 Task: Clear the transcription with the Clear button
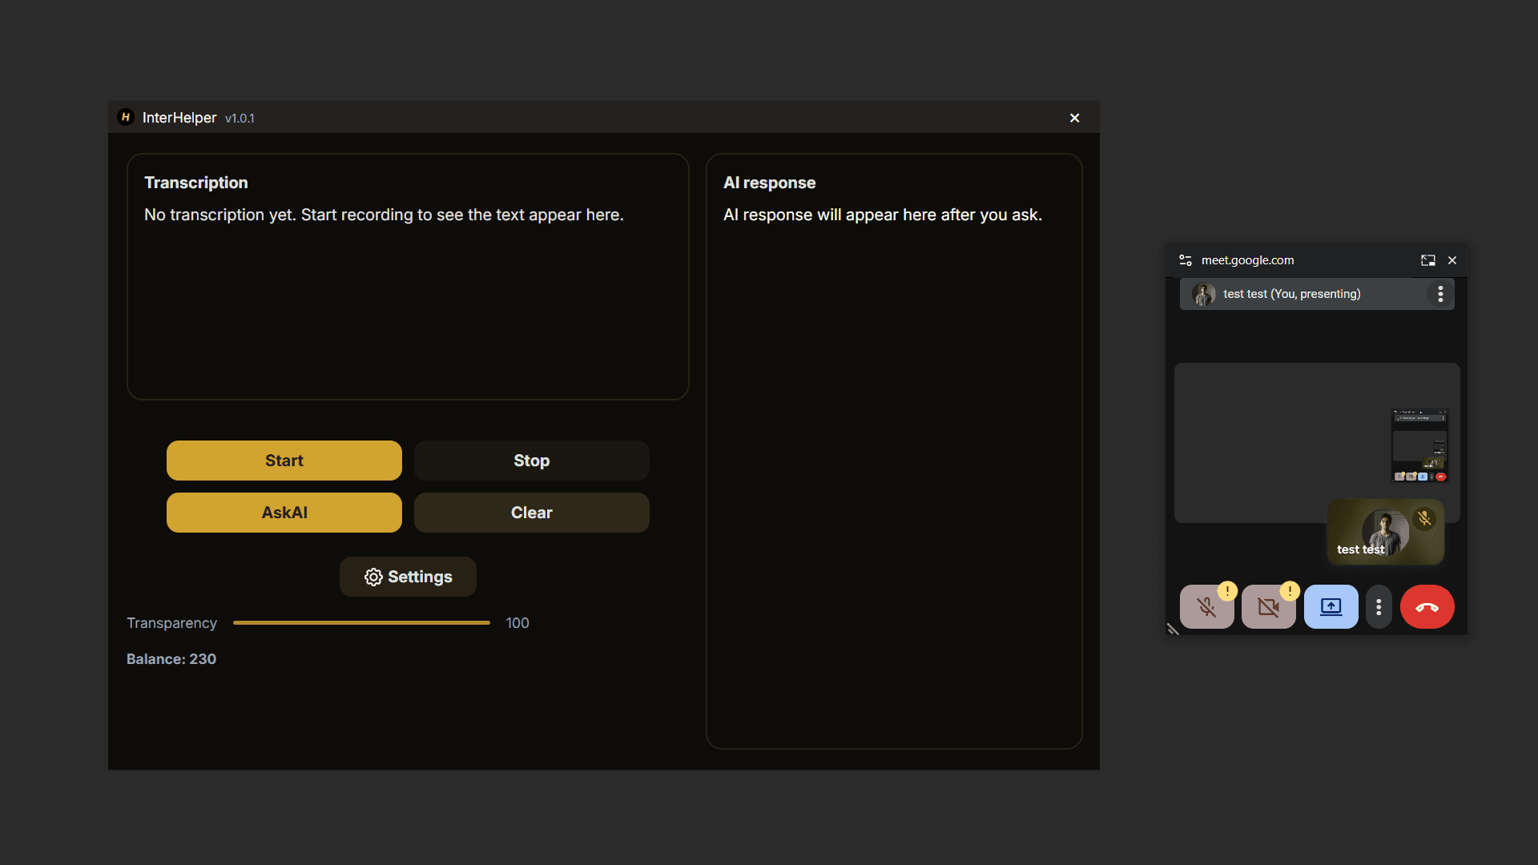tap(531, 512)
